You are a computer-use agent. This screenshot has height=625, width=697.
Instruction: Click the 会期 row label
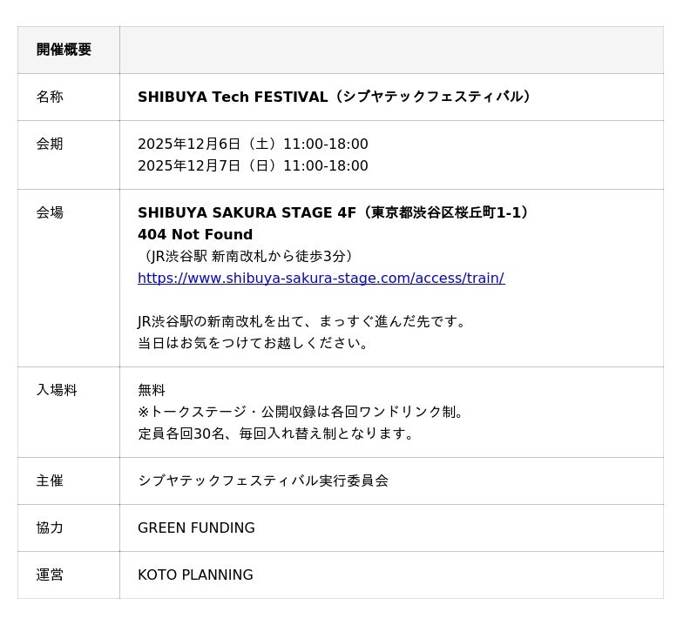[x=50, y=144]
